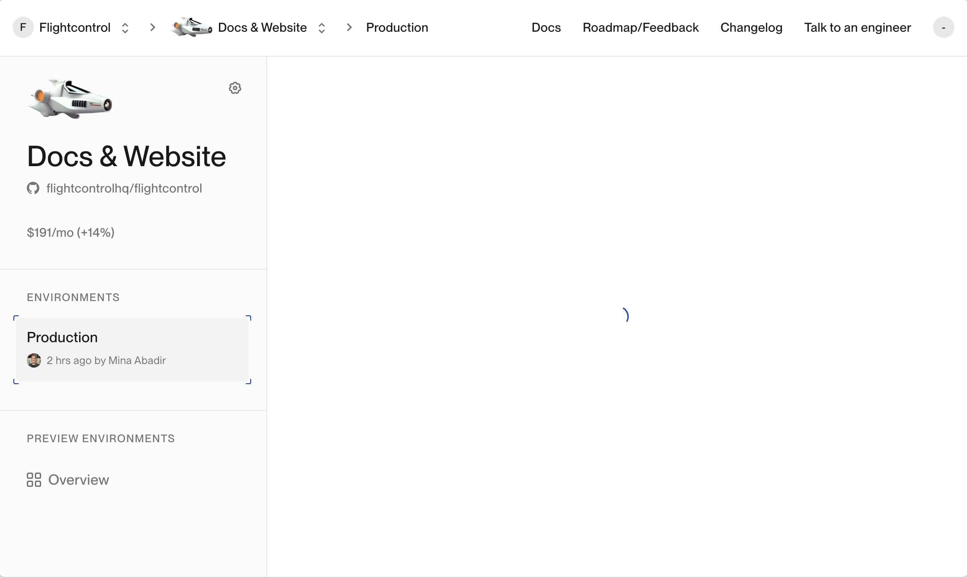The width and height of the screenshot is (967, 578).
Task: Click the F organization avatar
Action: (x=23, y=28)
